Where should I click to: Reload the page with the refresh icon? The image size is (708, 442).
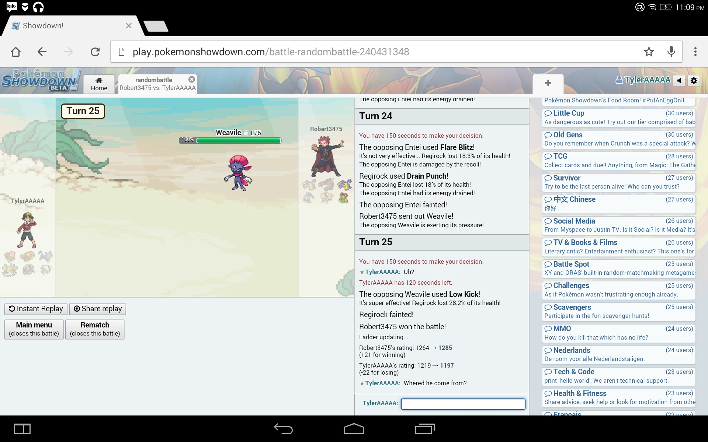[95, 52]
